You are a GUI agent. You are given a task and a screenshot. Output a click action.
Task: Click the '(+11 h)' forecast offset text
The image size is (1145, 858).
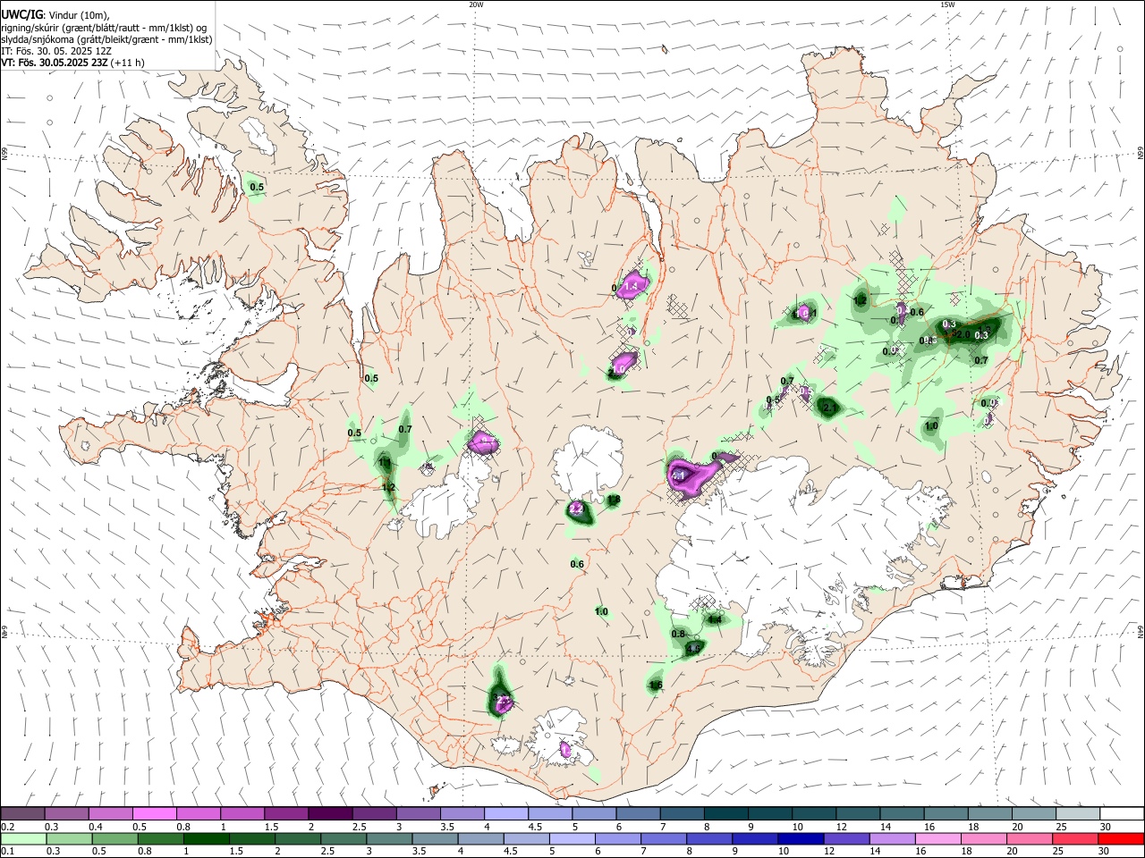(129, 63)
